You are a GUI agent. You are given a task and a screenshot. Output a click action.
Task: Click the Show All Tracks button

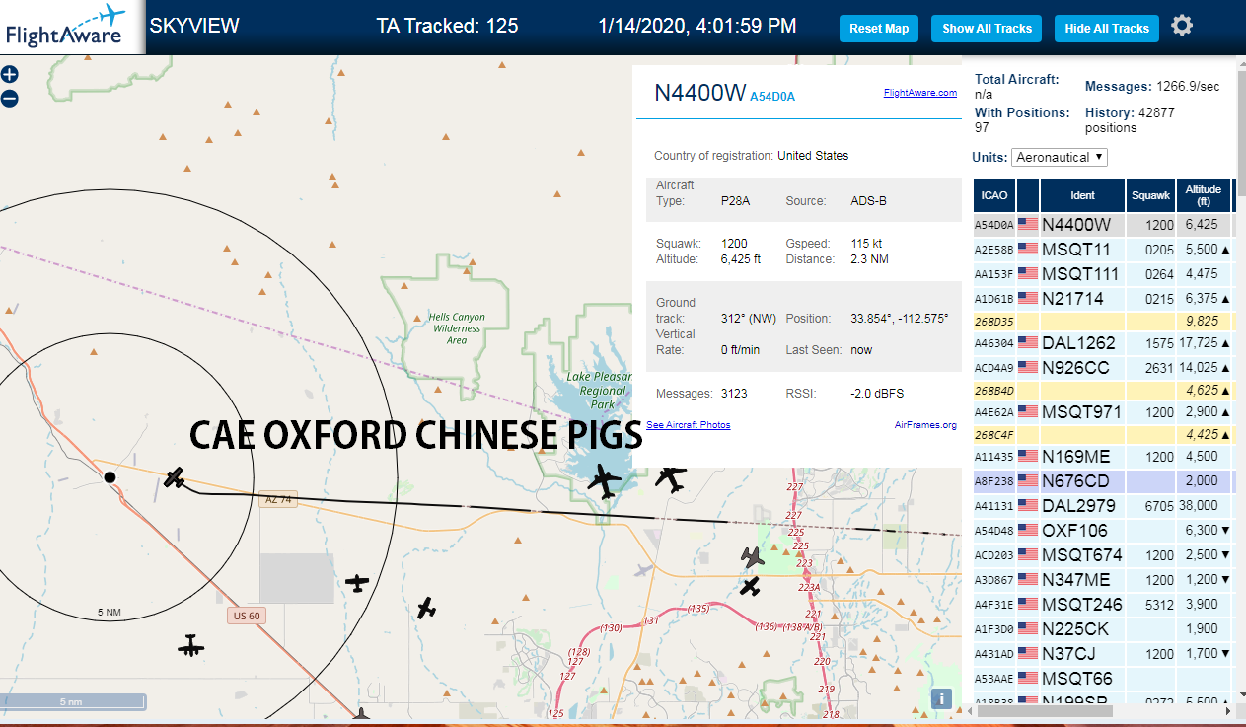pos(987,29)
